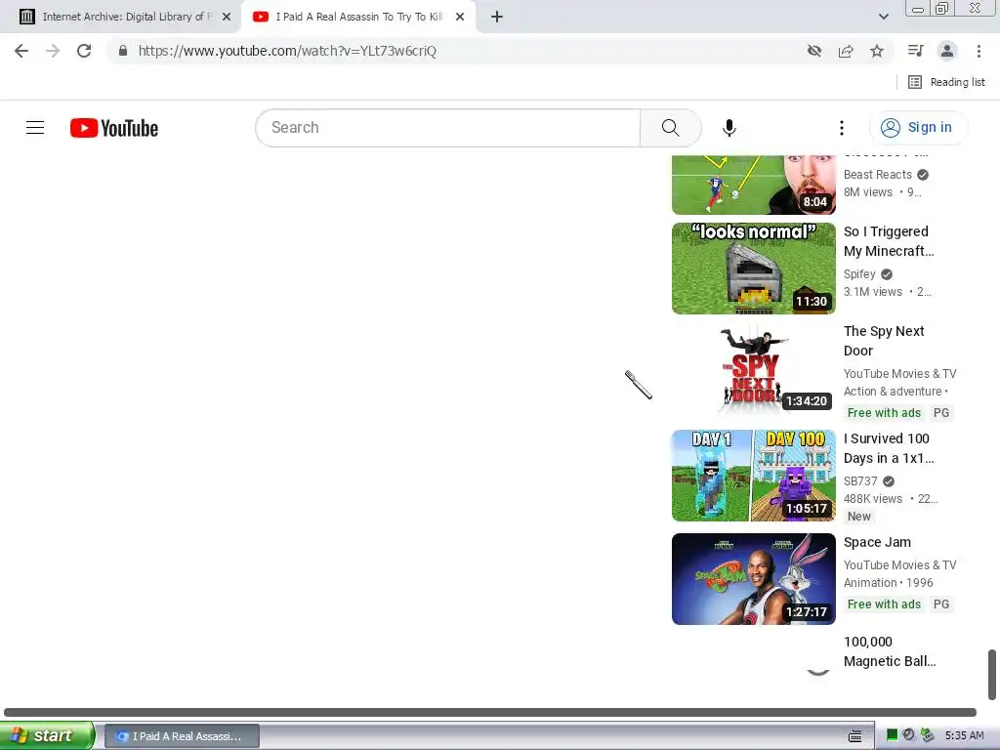Open So I Triggered My Minecraft title
This screenshot has width=1000, height=750.
[x=889, y=241]
